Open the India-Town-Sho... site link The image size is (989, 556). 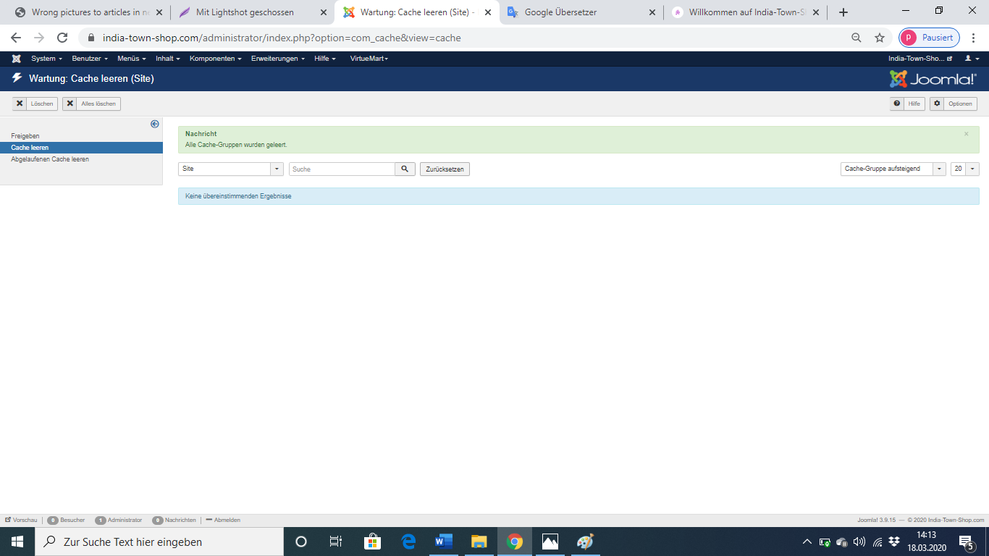(920, 59)
